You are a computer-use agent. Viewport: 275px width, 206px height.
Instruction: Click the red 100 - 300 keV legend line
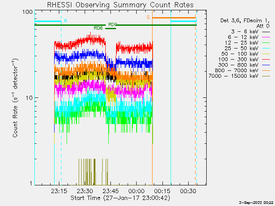click(x=266, y=60)
